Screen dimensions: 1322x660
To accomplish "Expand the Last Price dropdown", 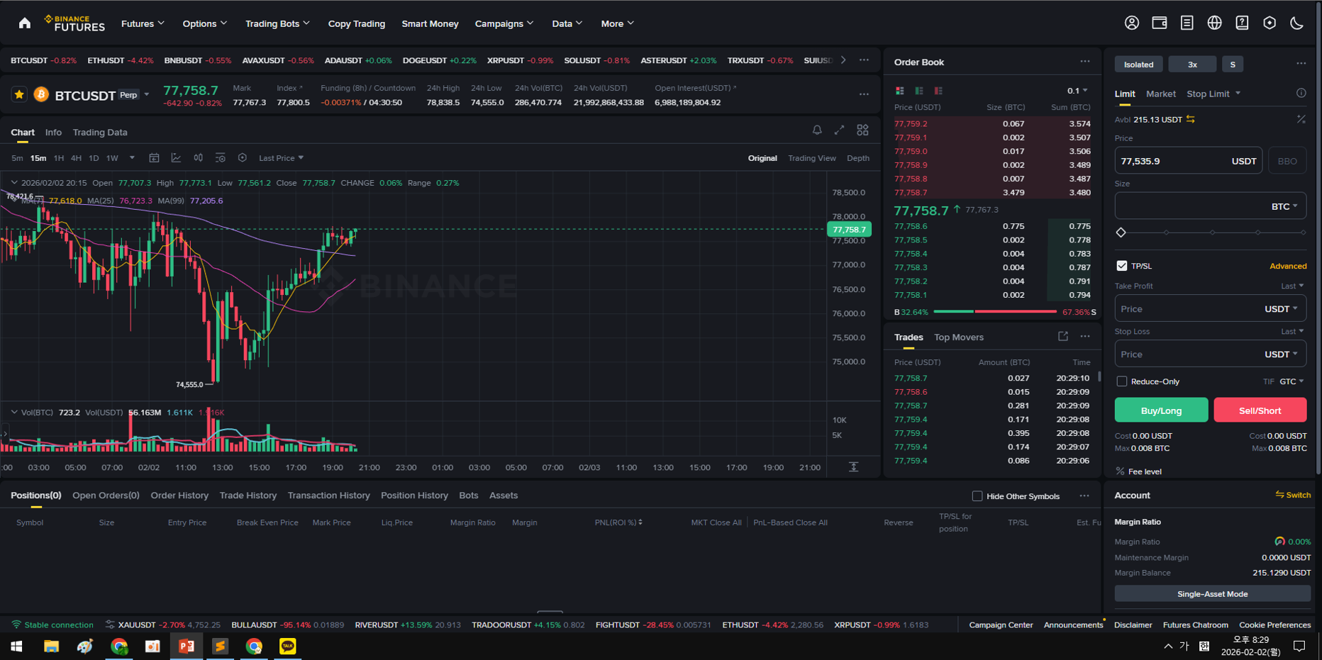I will (281, 158).
